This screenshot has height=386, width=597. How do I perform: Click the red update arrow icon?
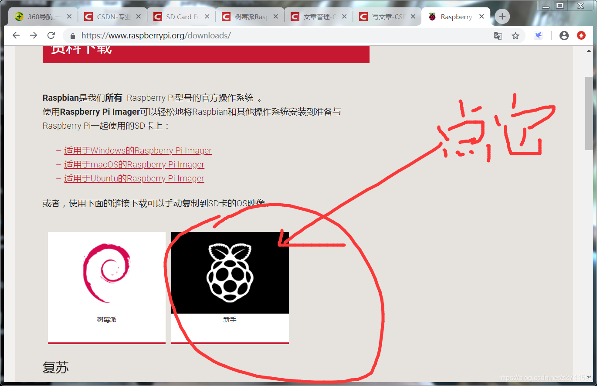(581, 36)
